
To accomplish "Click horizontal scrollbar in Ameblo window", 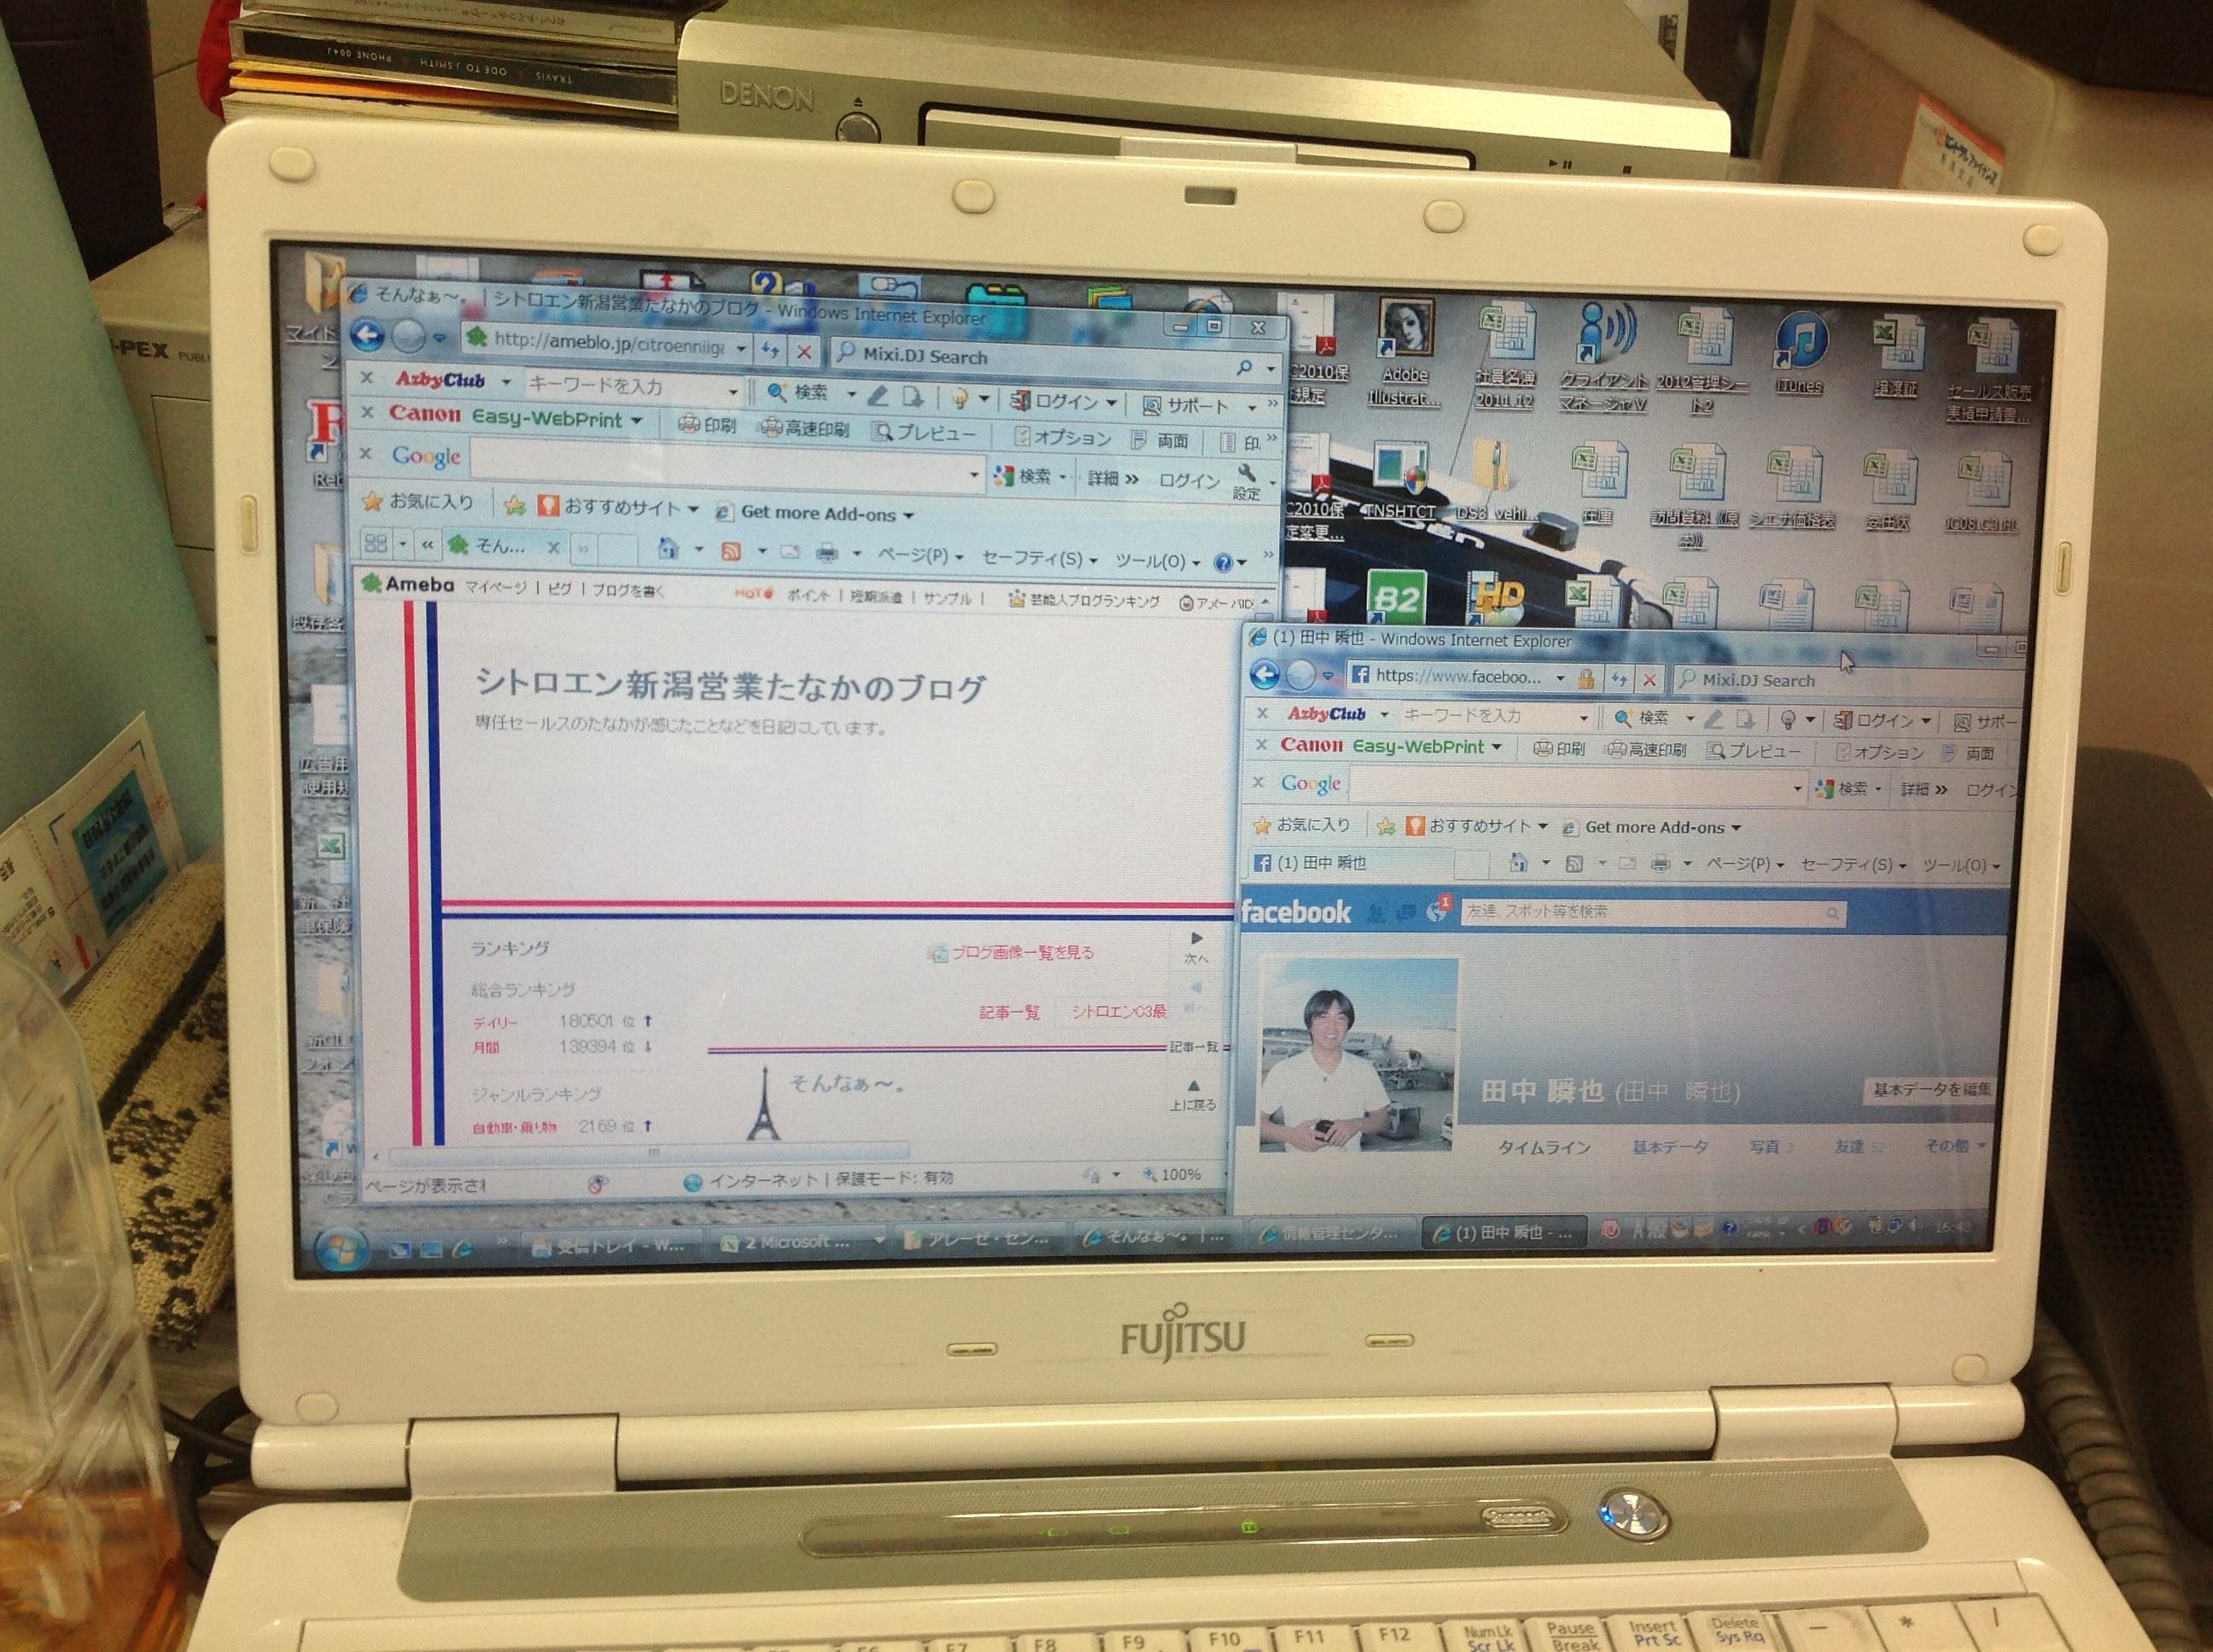I will [651, 1153].
